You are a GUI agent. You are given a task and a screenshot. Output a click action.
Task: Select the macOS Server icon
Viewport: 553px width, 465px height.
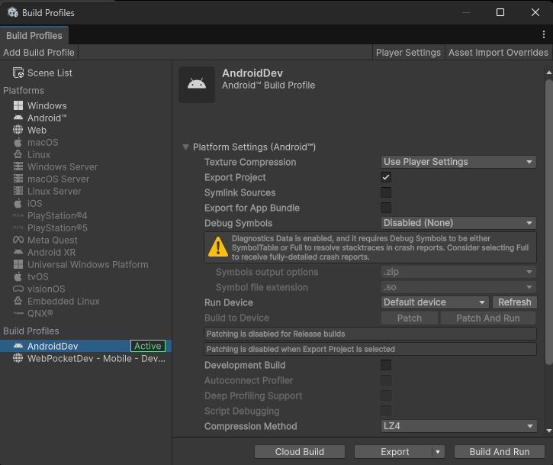coord(18,179)
